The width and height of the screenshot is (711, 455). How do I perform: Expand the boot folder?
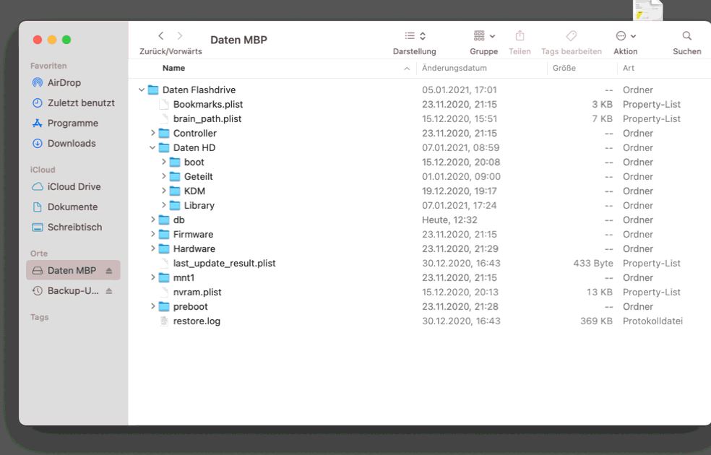164,162
